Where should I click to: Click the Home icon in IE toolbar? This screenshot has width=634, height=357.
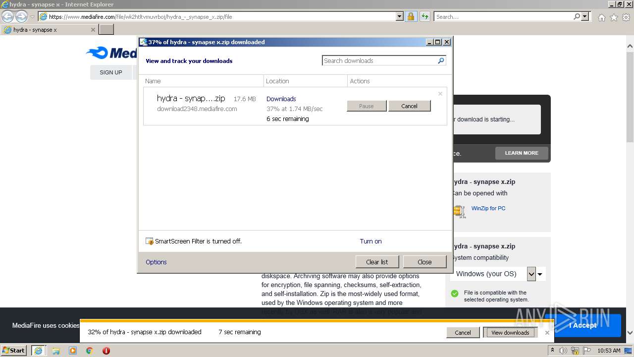[601, 17]
